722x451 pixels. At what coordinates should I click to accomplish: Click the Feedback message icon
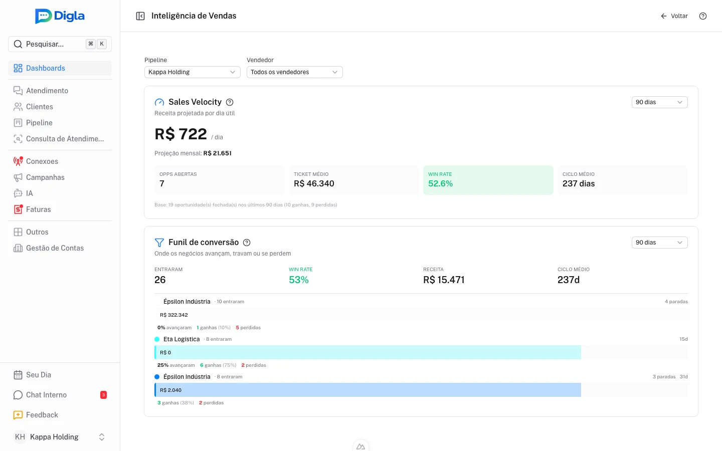(18, 415)
